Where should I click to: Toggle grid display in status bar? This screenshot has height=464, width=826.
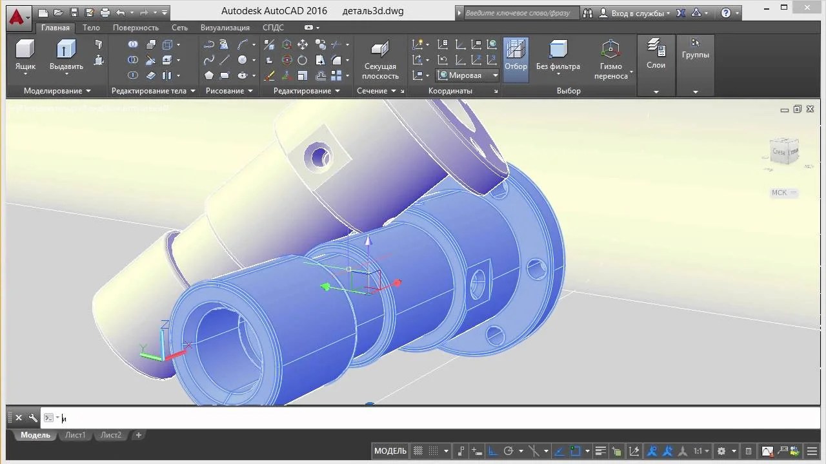tap(418, 451)
